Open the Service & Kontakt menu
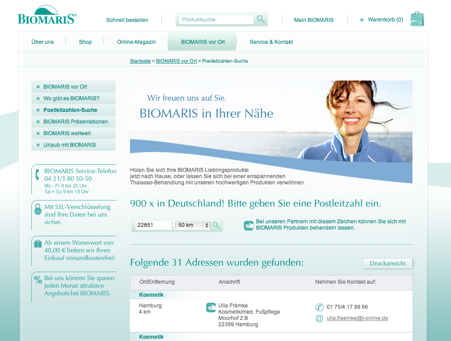451x341 pixels. 271,42
